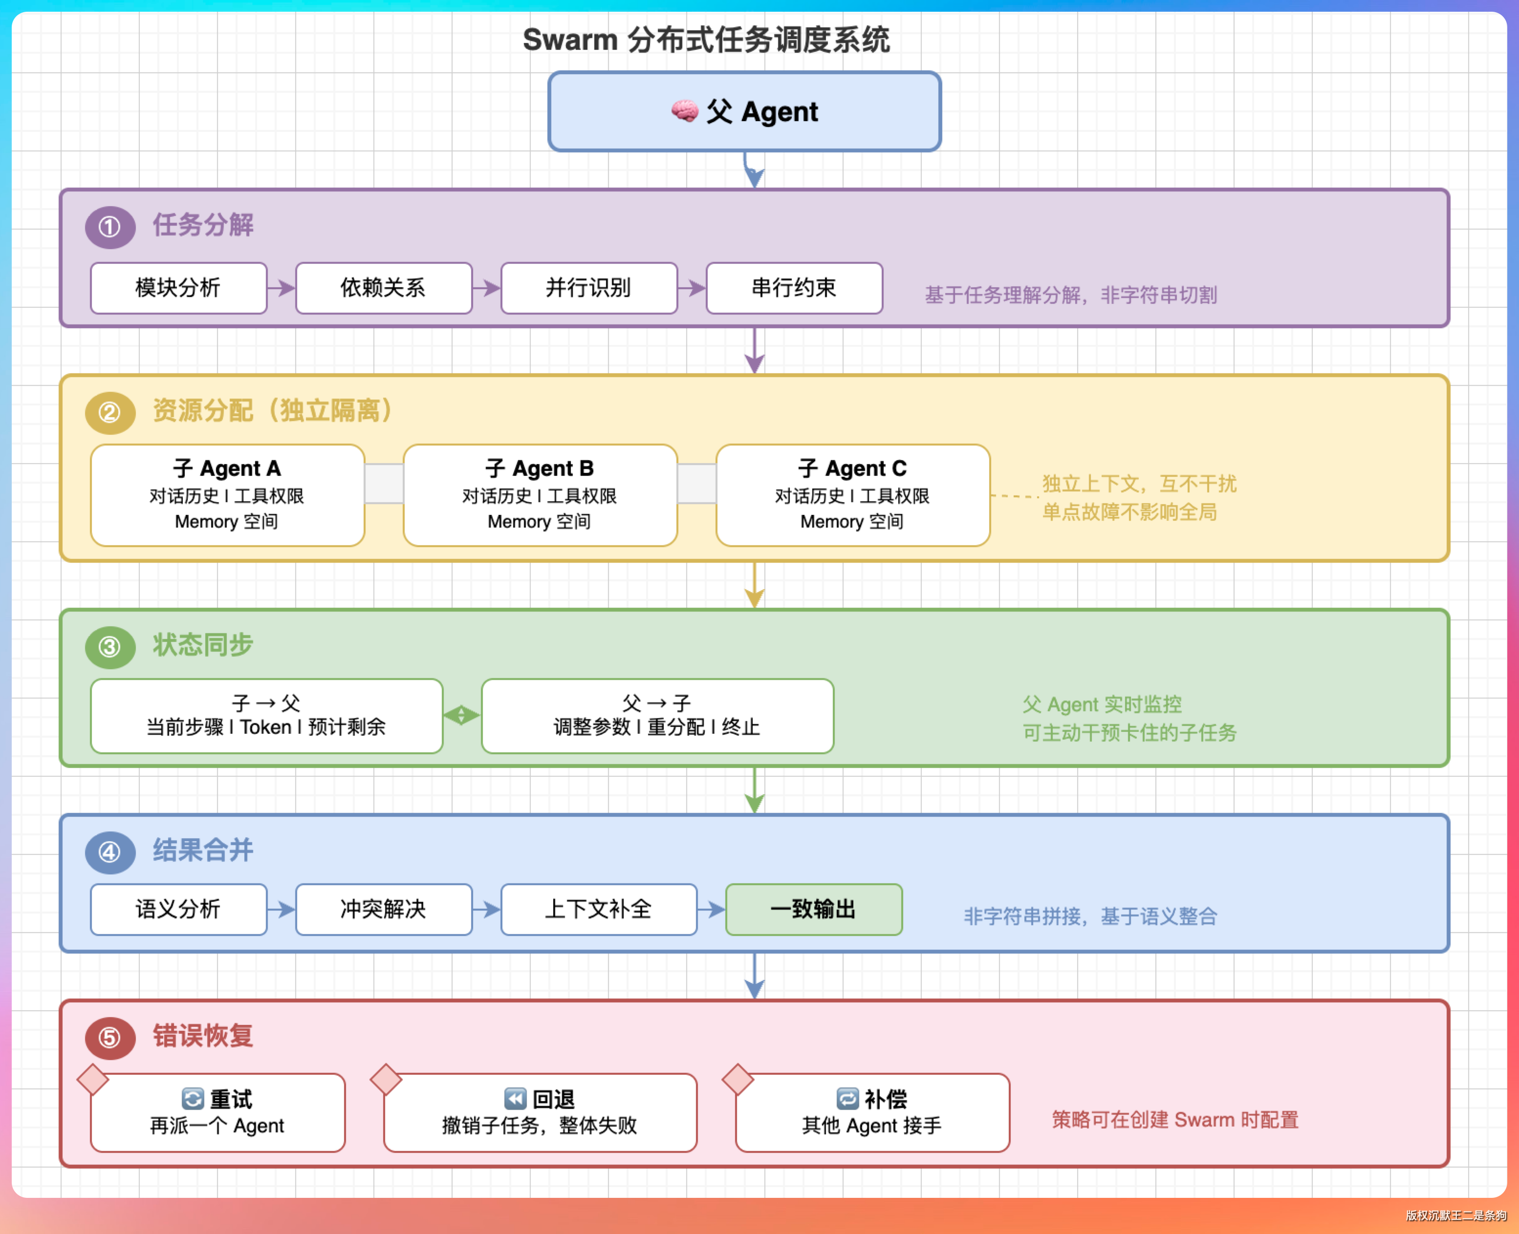Click the rewind icon next to 回退
This screenshot has width=1519, height=1234.
click(x=515, y=1099)
